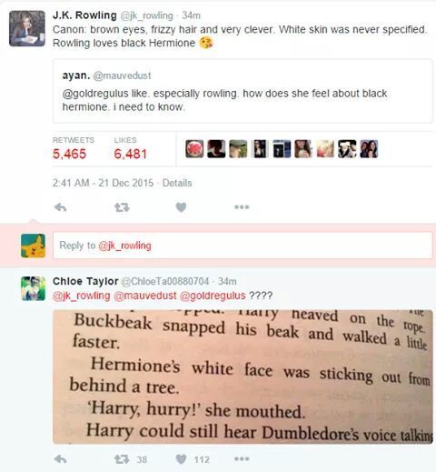Click the 'Reply to @jk_rowling' text box
The height and width of the screenshot is (472, 436).
pyautogui.click(x=243, y=246)
